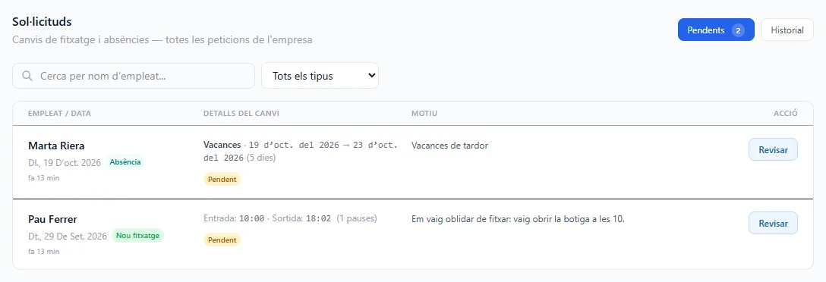The image size is (826, 282).
Task: Click the Absència tag
Action: point(125,162)
